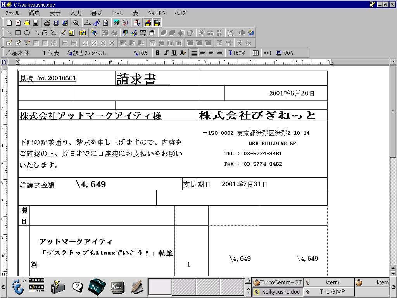This screenshot has width=397, height=298.
Task: Click the colored pens line color icon
Action: click(x=125, y=33)
